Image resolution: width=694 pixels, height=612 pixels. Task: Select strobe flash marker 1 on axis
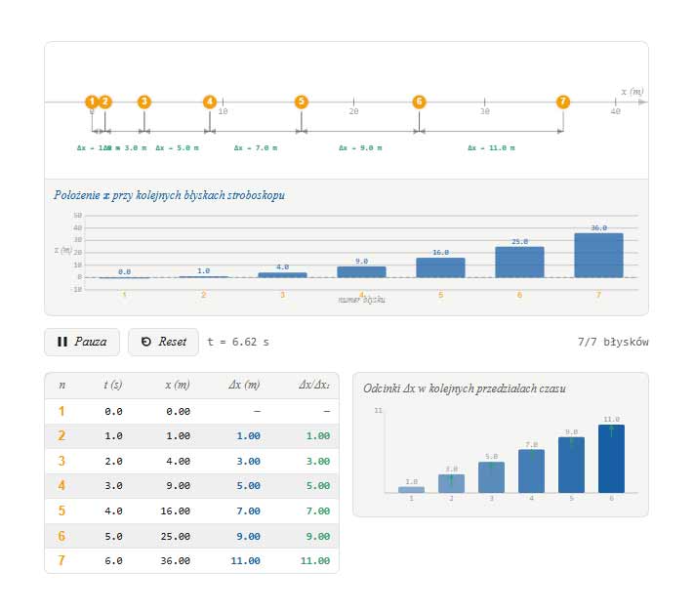(x=92, y=102)
